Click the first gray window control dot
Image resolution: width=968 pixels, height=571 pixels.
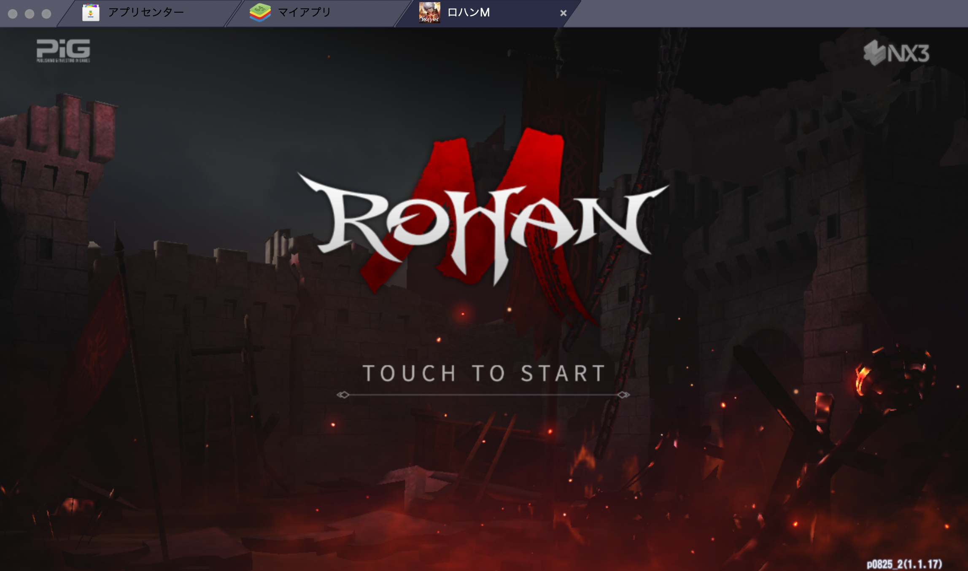pyautogui.click(x=13, y=14)
